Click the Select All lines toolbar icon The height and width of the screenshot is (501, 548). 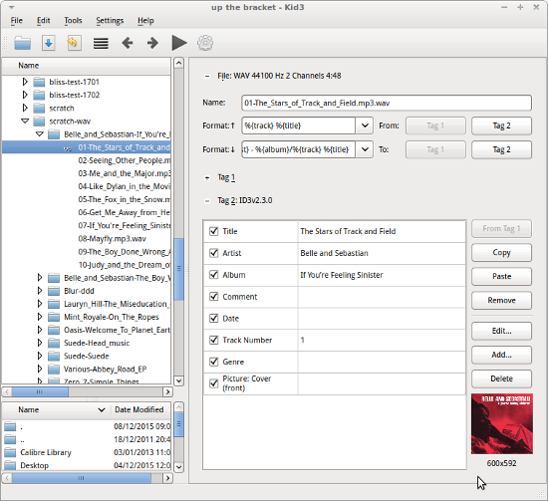coord(101,43)
